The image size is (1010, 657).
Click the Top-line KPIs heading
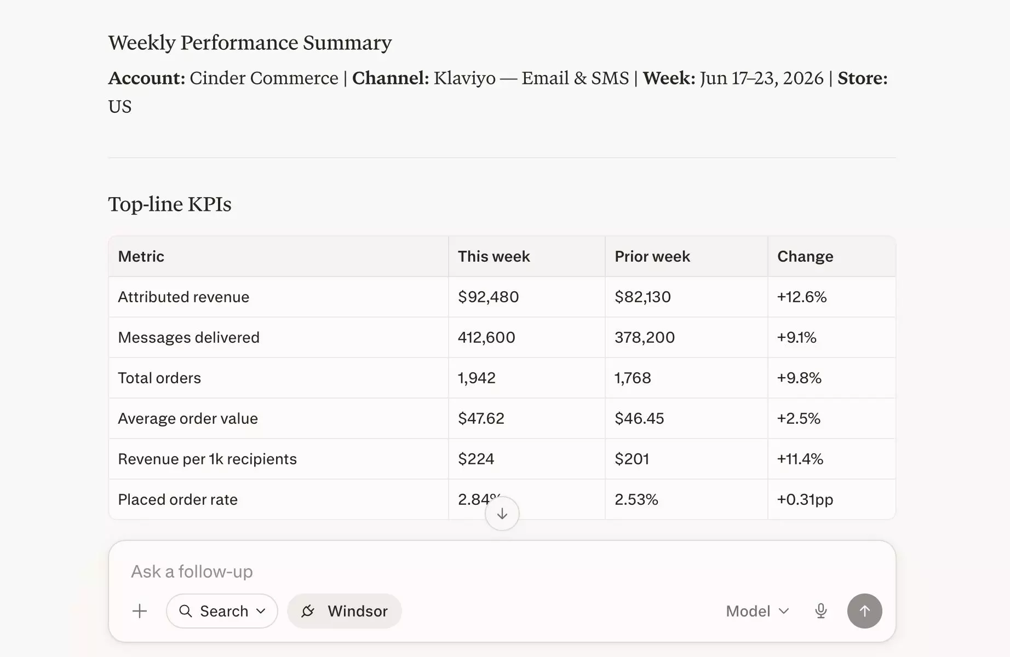pyautogui.click(x=170, y=204)
